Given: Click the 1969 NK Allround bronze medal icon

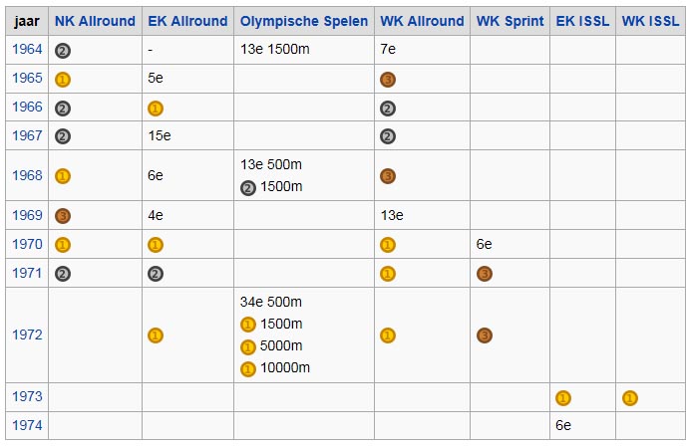Looking at the screenshot, I should point(63,216).
